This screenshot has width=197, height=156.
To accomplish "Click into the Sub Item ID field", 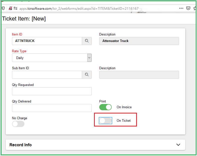I will [47, 74].
